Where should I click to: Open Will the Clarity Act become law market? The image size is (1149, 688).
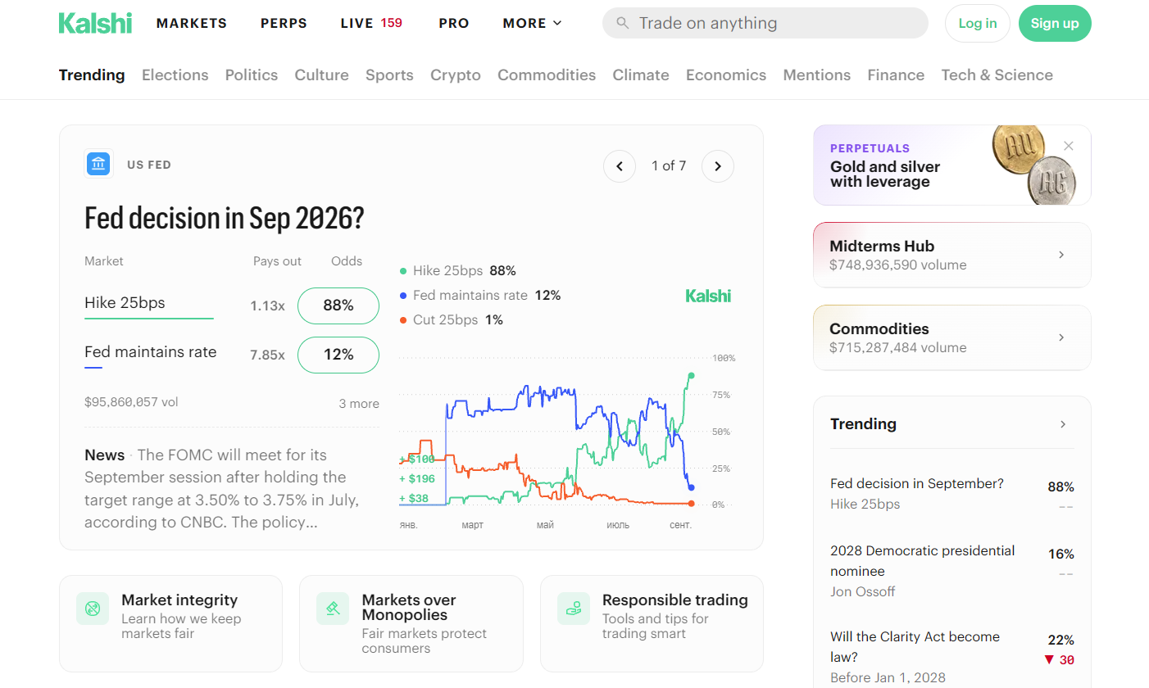[x=952, y=657]
